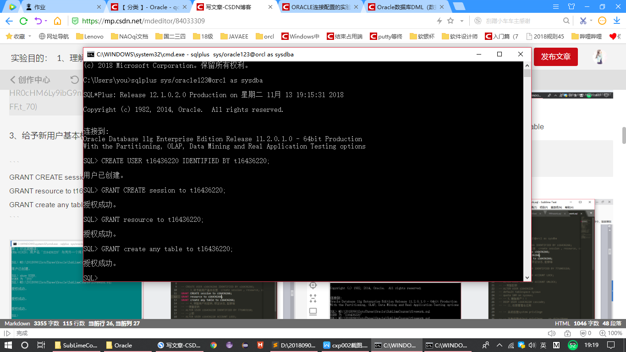Go back to 创作中心
The width and height of the screenshot is (626, 352).
30,80
